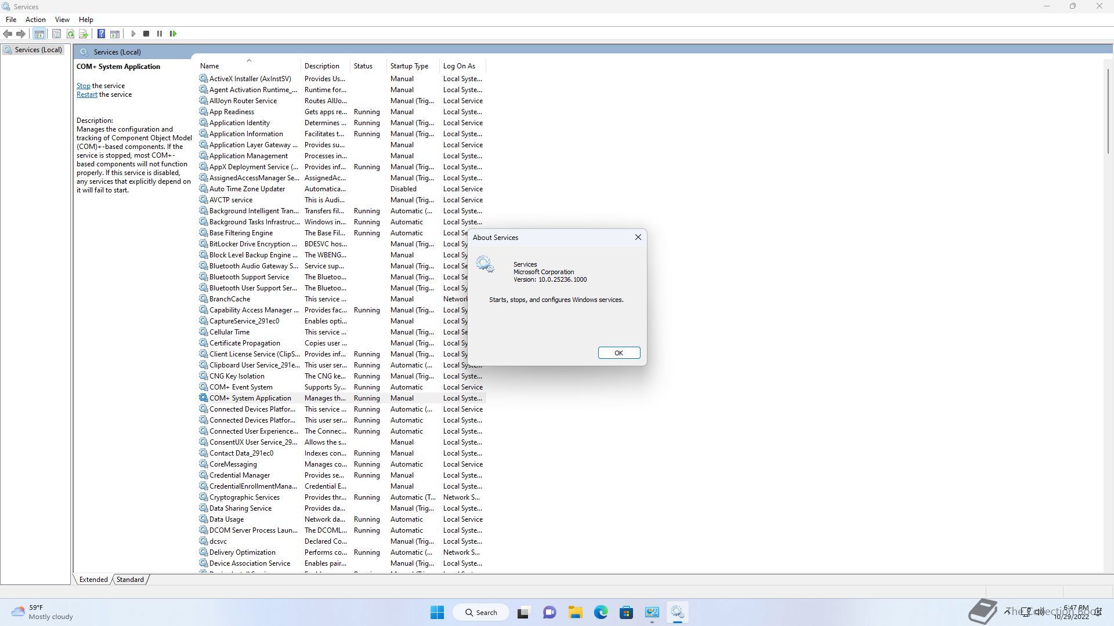Screen dimensions: 1114x626
Task: Sort by the Status column header
Action: pyautogui.click(x=363, y=66)
